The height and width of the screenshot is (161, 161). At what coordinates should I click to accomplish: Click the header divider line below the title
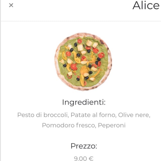81,21
